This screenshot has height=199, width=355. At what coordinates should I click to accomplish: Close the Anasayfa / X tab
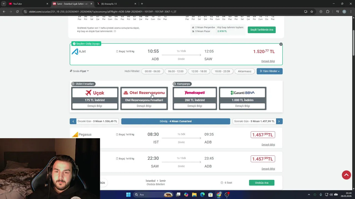pos(135,4)
